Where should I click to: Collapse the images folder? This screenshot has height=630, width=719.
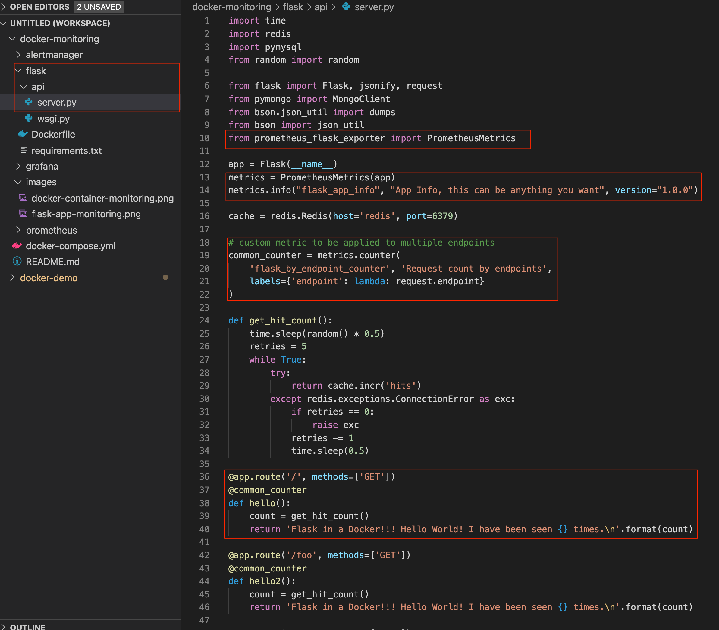point(18,182)
